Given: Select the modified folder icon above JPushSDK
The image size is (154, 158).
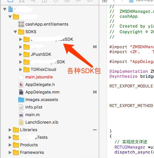Looking at the screenshot, I should coord(26,47).
